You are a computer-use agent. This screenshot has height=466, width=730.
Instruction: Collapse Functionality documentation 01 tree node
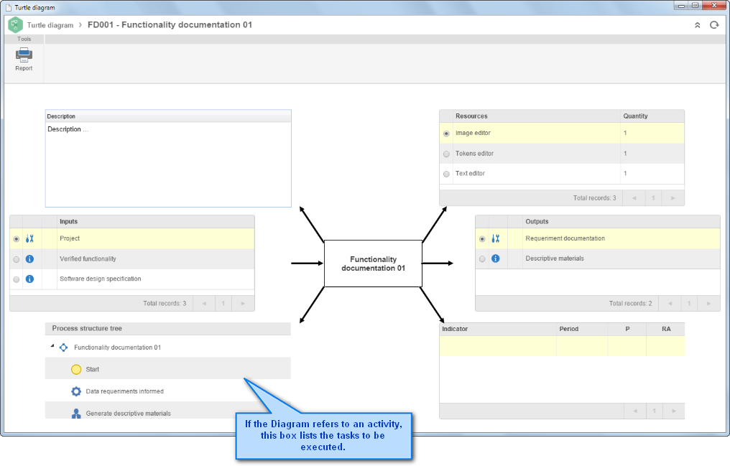click(52, 346)
